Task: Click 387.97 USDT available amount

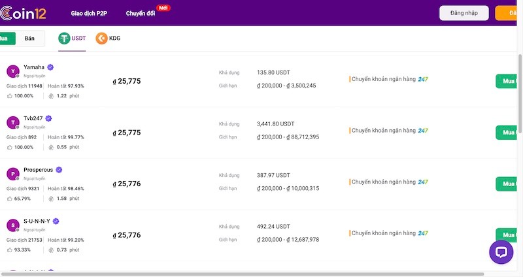Action: pos(273,175)
